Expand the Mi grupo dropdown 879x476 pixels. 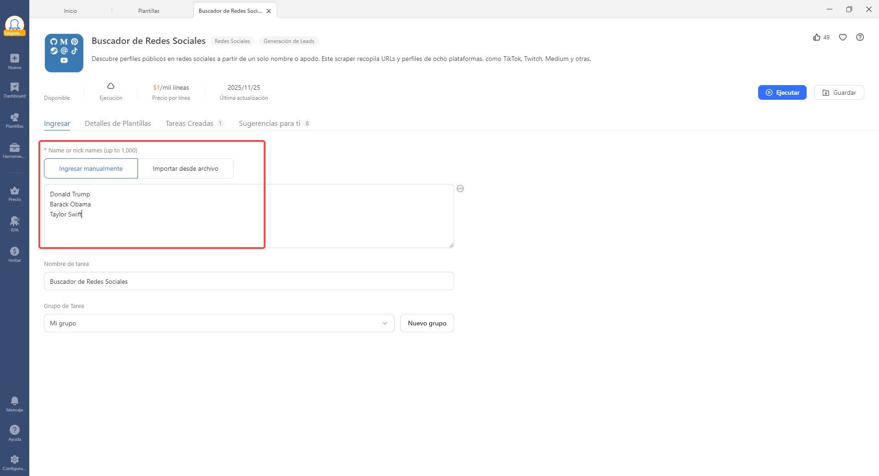(219, 323)
